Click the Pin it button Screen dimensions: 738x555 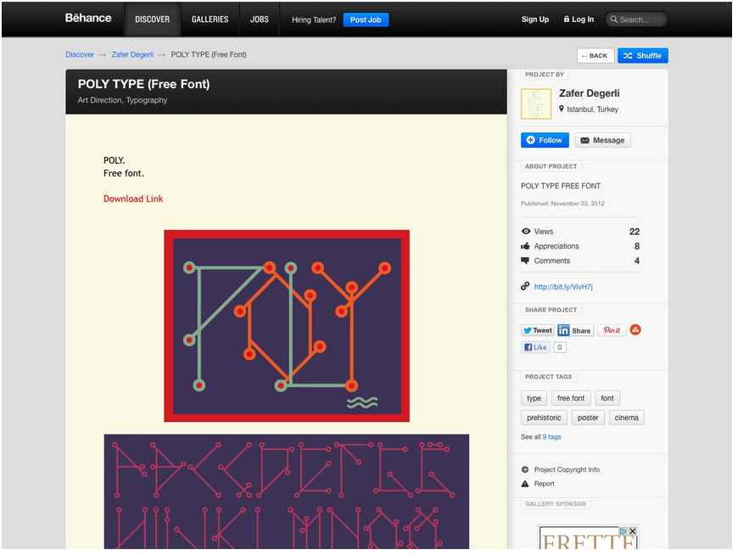612,330
